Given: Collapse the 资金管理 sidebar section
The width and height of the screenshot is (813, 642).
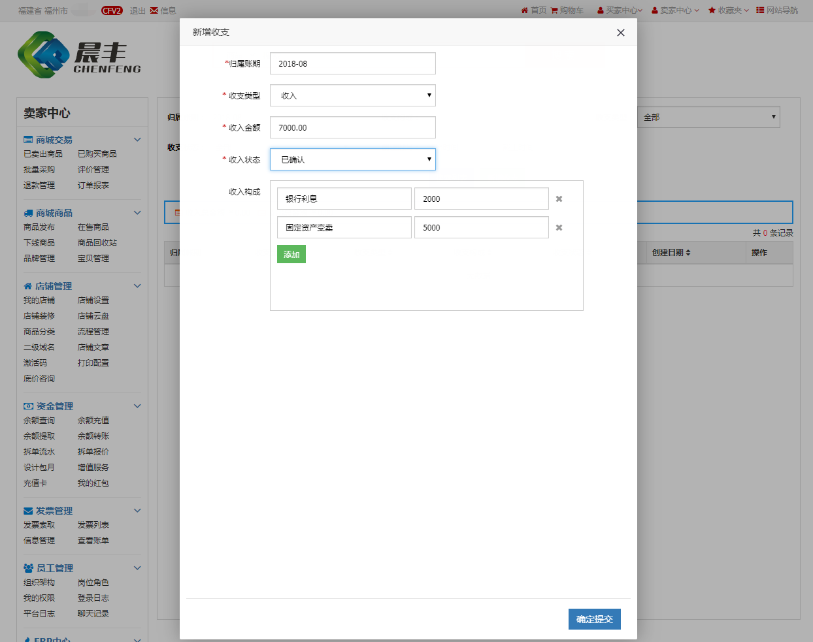Looking at the screenshot, I should pos(137,406).
